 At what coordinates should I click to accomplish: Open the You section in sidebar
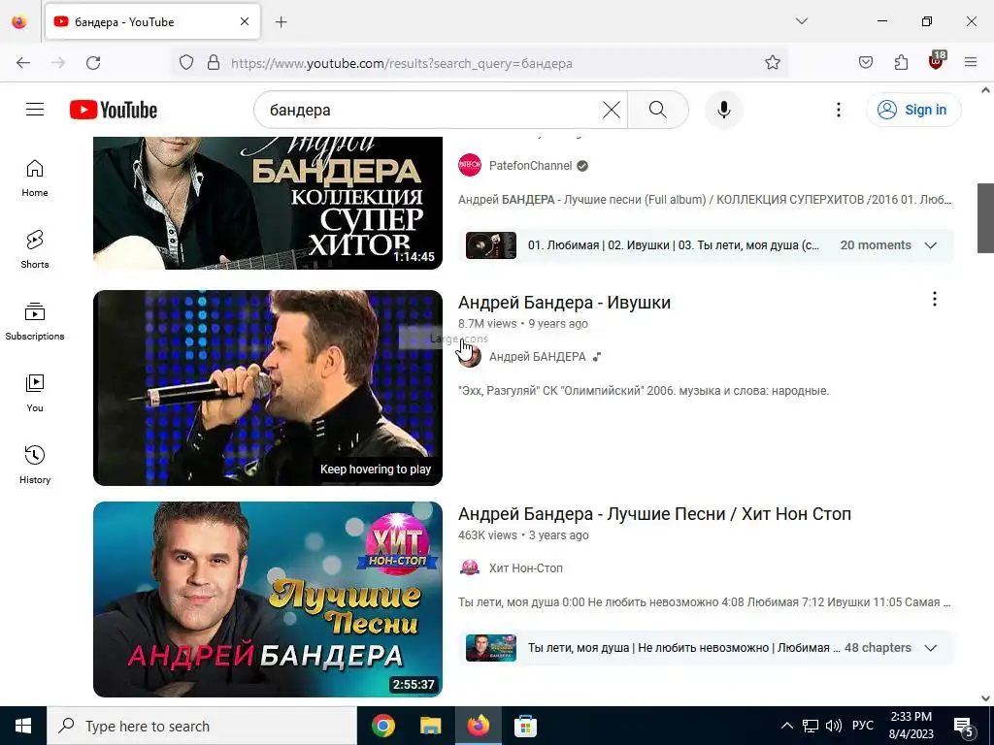click(35, 394)
